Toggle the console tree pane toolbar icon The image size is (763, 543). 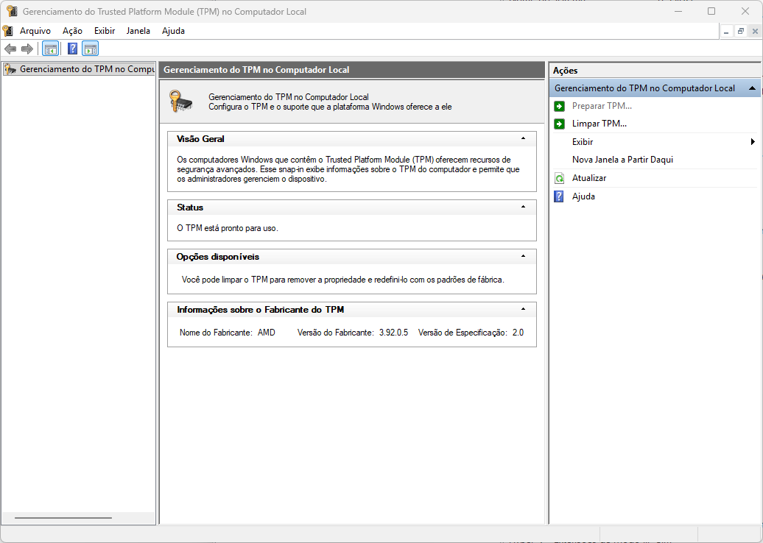click(x=50, y=49)
